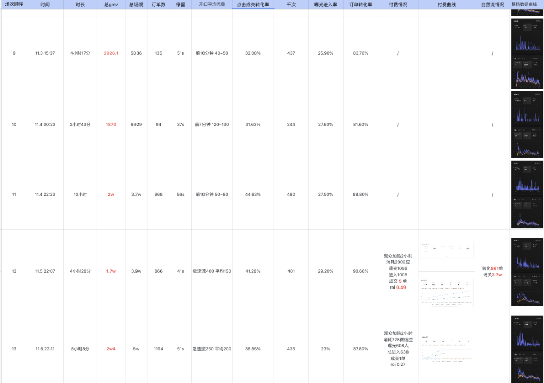The image size is (544, 383).
Task: Select the exposure rate cell 29.20%
Action: [326, 271]
